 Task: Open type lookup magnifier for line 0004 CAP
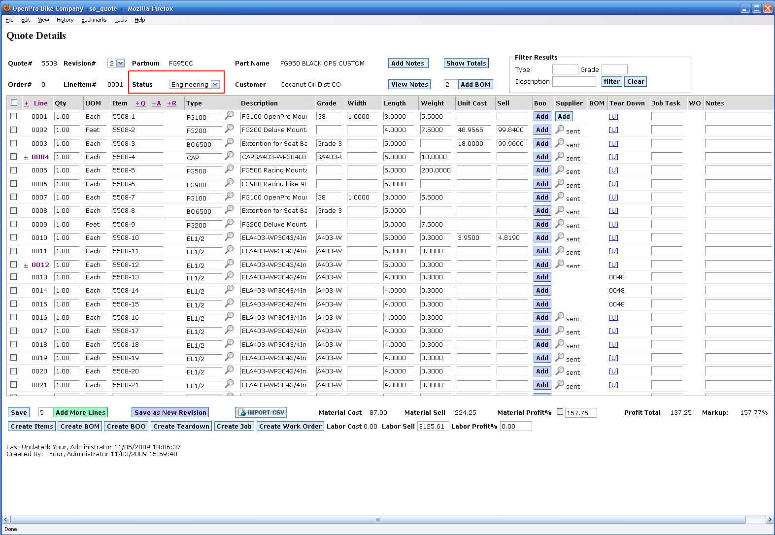point(229,156)
